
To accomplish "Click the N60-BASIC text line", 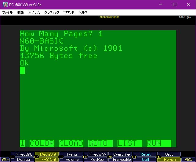I will pyautogui.click(x=42, y=41).
